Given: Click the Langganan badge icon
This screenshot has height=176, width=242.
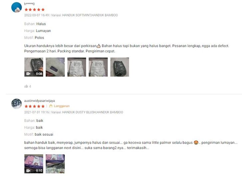Looking at the screenshot, I should click(51, 106).
